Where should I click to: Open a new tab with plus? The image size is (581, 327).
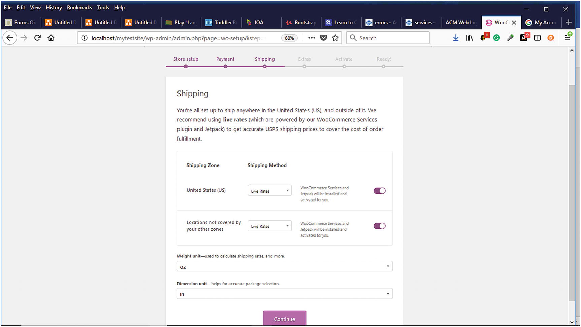tap(569, 22)
